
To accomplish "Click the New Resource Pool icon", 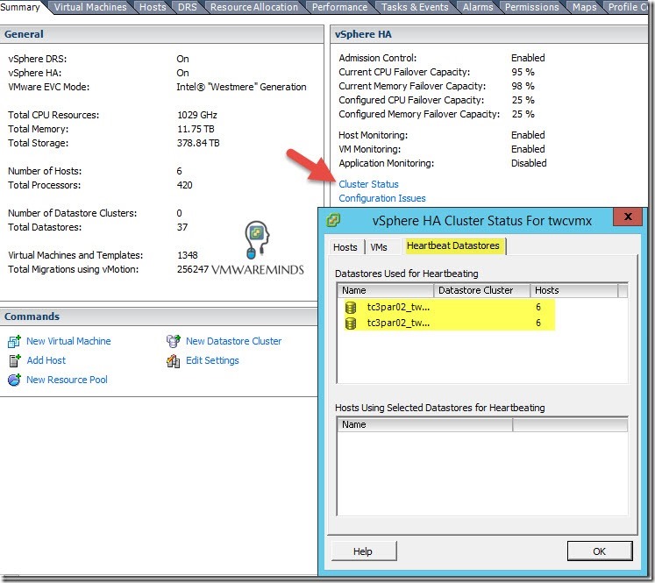I will click(x=14, y=380).
